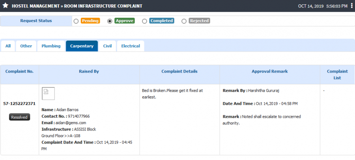Open the Plumbing tab
The height and width of the screenshot is (160, 355).
pyautogui.click(x=51, y=46)
